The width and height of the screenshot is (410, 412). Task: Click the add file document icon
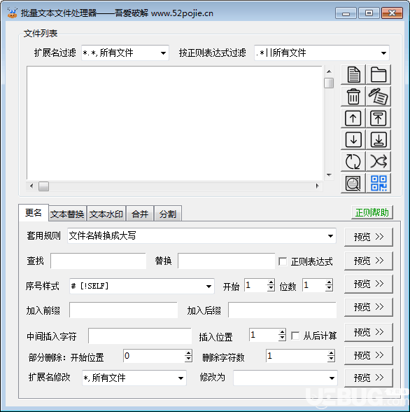pyautogui.click(x=353, y=75)
